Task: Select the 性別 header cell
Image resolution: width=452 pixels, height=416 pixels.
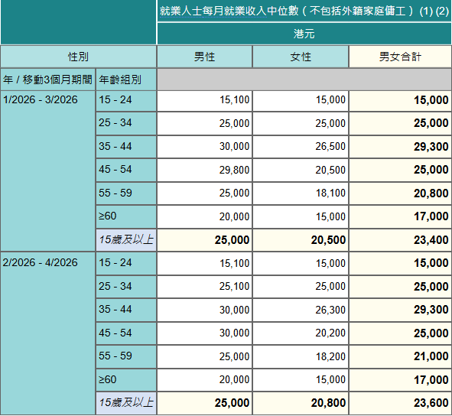Action: (79, 57)
